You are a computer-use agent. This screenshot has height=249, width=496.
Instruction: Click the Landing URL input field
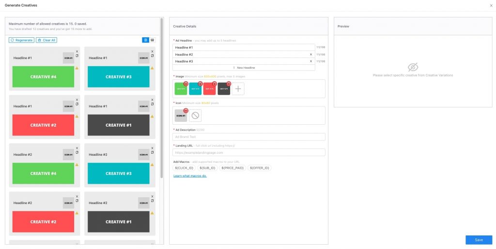click(249, 153)
